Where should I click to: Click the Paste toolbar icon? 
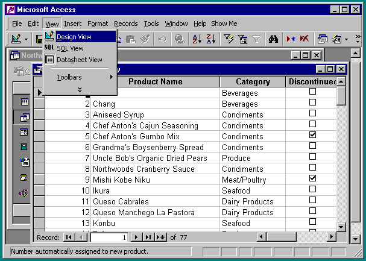(x=131, y=39)
